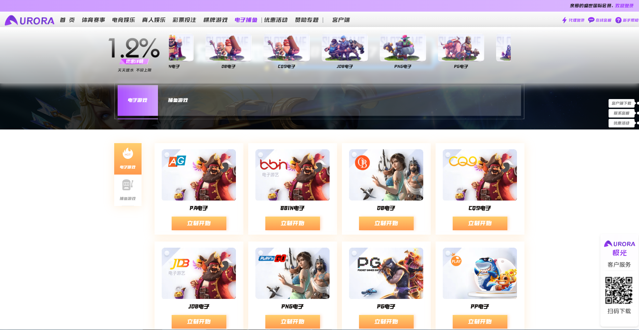Click 立刻开始 under PNG电子 card
639x330 pixels.
click(293, 322)
